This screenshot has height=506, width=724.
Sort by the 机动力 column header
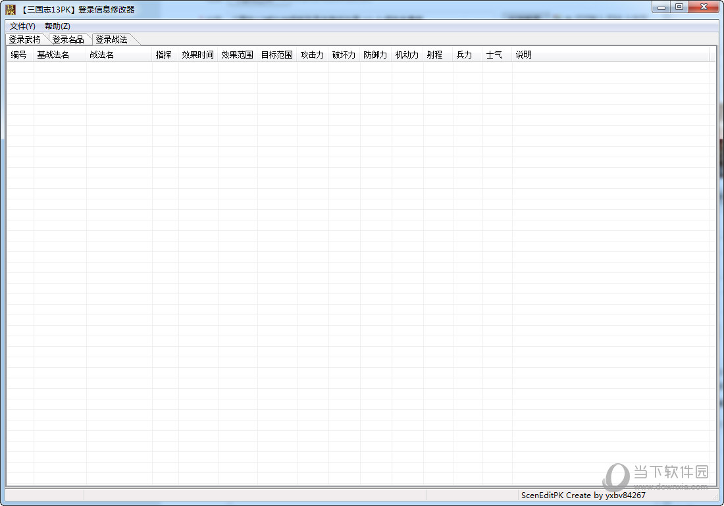[407, 55]
